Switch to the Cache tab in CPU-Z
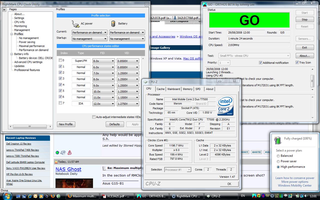Image resolution: width=320 pixels, height=200 pixels. point(160,89)
